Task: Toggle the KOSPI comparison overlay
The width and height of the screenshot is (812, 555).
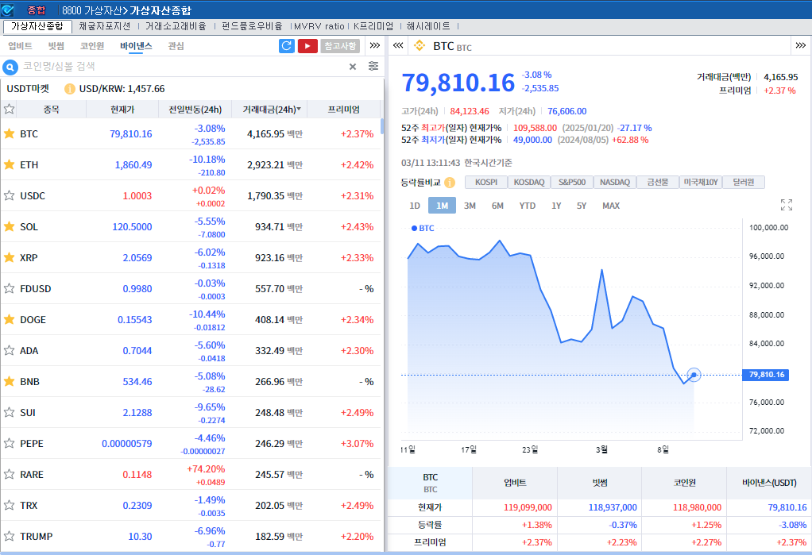Action: [x=485, y=183]
